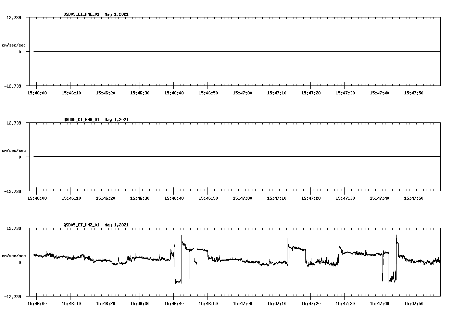Click the -12.739 lower limit of bottom plot
Screen dimensions: 465x316
tap(13, 297)
